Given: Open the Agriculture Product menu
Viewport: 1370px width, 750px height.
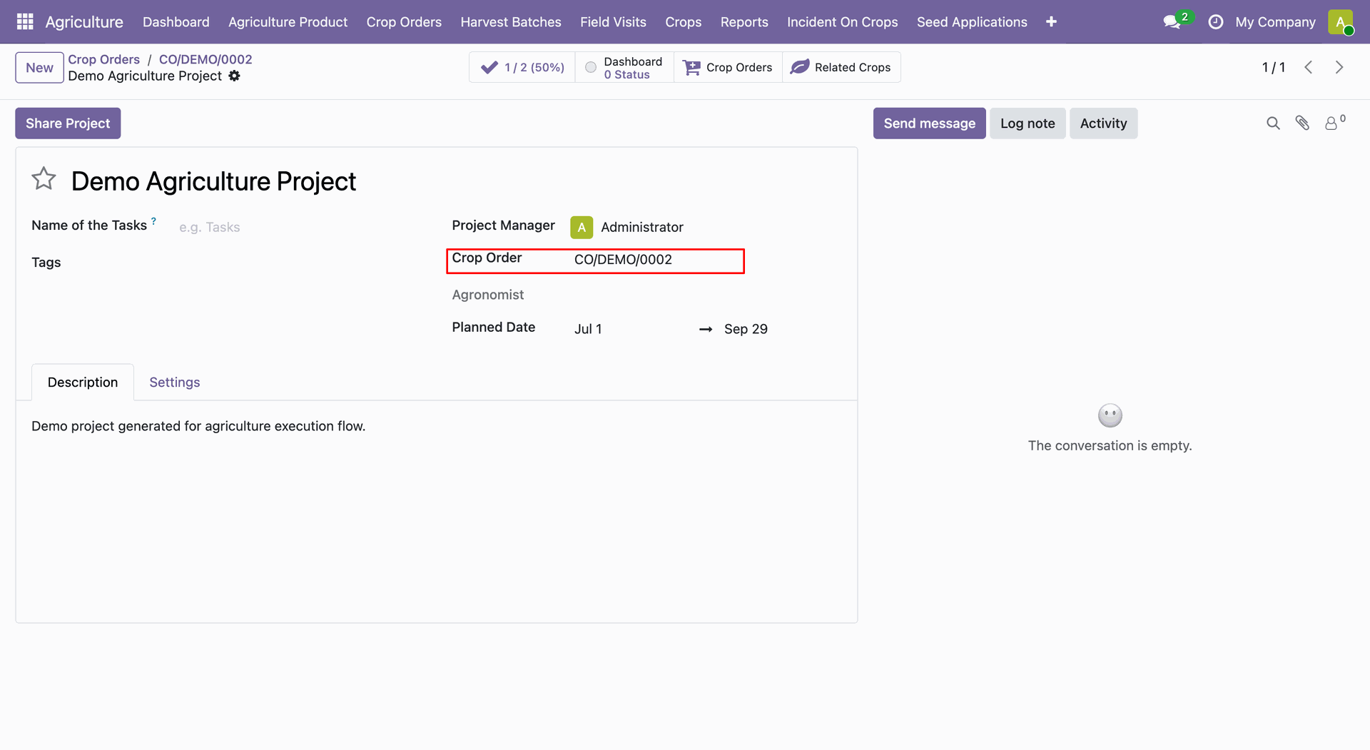Looking at the screenshot, I should coord(288,22).
